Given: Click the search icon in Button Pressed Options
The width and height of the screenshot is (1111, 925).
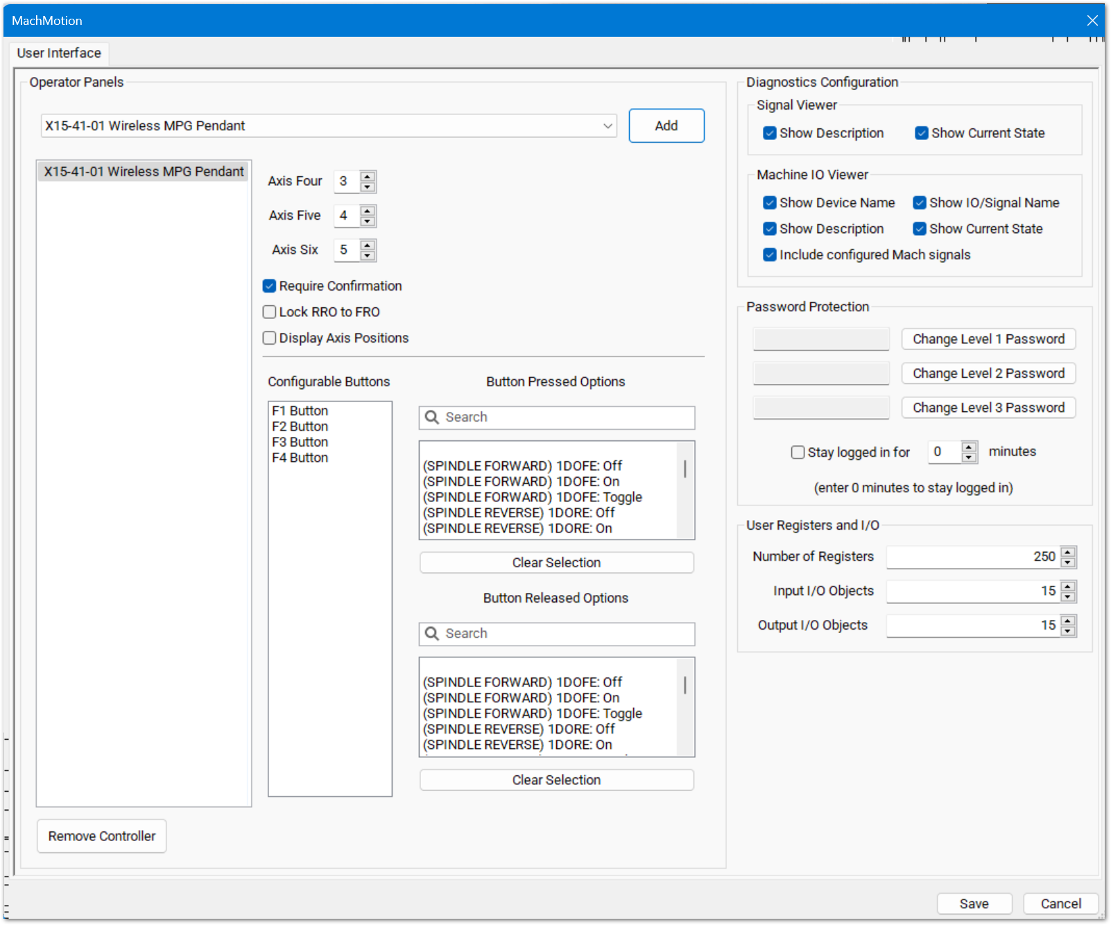Looking at the screenshot, I should point(432,417).
